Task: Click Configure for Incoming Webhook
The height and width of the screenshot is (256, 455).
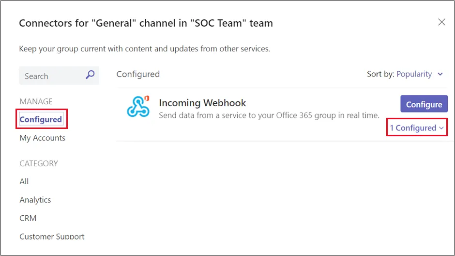Action: point(424,104)
